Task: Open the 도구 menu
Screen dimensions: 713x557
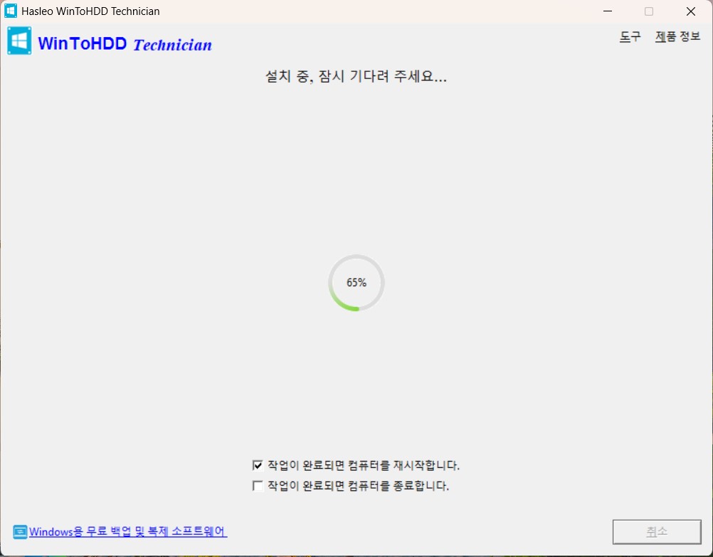Action: point(630,36)
